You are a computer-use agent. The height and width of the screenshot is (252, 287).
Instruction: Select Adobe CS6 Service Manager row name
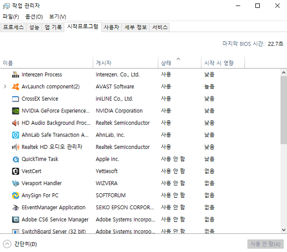(x=55, y=219)
